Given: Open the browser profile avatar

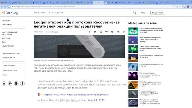Looking at the screenshot, I should pos(188,7).
